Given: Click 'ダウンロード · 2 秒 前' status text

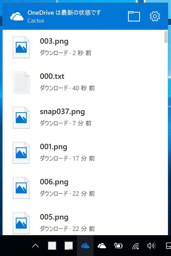Looking at the screenshot, I should point(66,53).
